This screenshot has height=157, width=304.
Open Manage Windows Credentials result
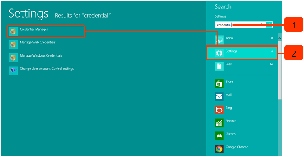(x=41, y=55)
